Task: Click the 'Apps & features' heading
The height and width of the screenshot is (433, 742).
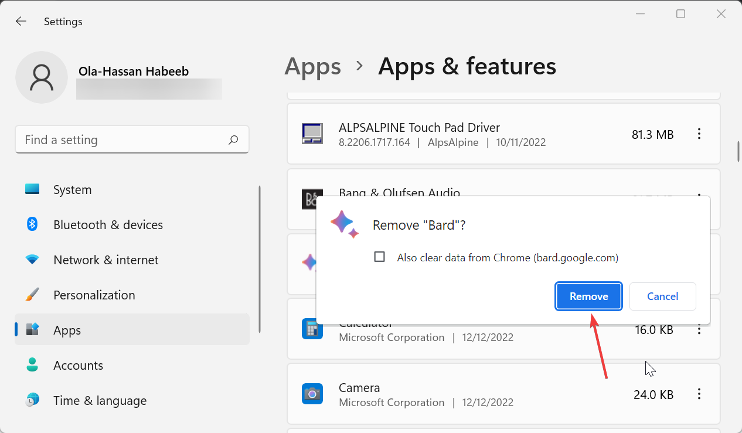Action: pos(467,66)
